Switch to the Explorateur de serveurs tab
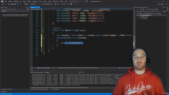 [6, 89]
